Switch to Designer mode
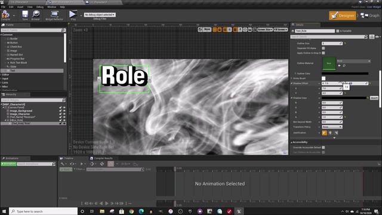The image size is (382, 215). pyautogui.click(x=342, y=16)
